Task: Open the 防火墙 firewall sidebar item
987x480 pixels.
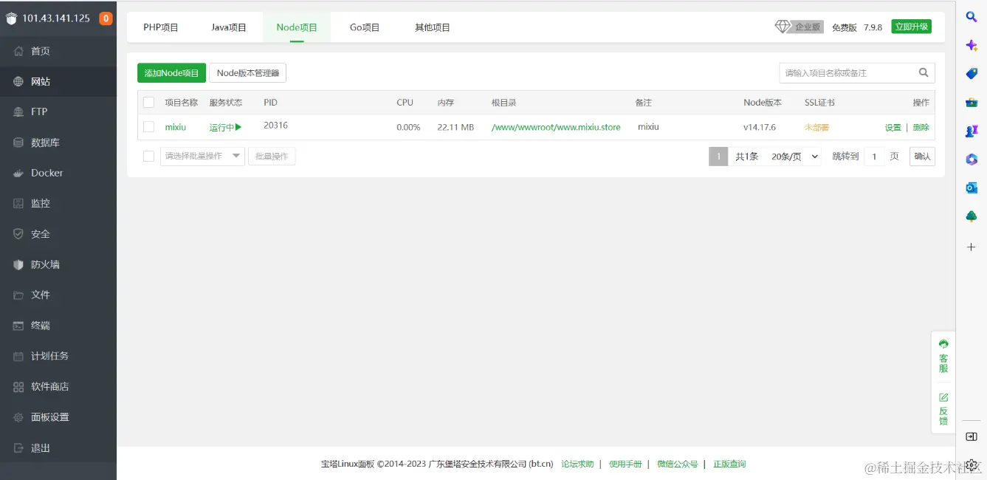Action: 58,264
